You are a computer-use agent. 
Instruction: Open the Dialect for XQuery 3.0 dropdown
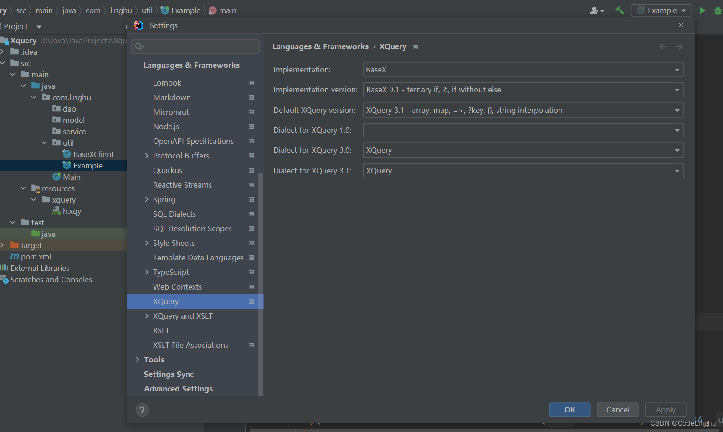[x=523, y=150]
